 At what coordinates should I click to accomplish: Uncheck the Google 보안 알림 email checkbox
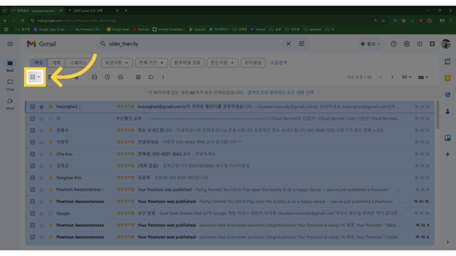(33, 213)
